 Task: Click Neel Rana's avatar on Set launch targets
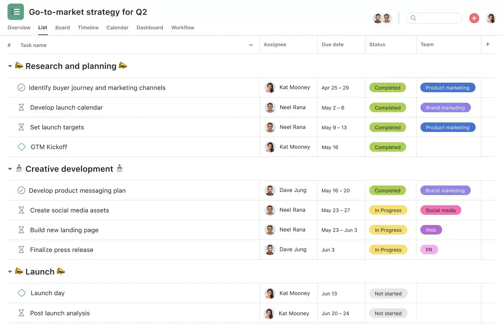[x=270, y=127]
